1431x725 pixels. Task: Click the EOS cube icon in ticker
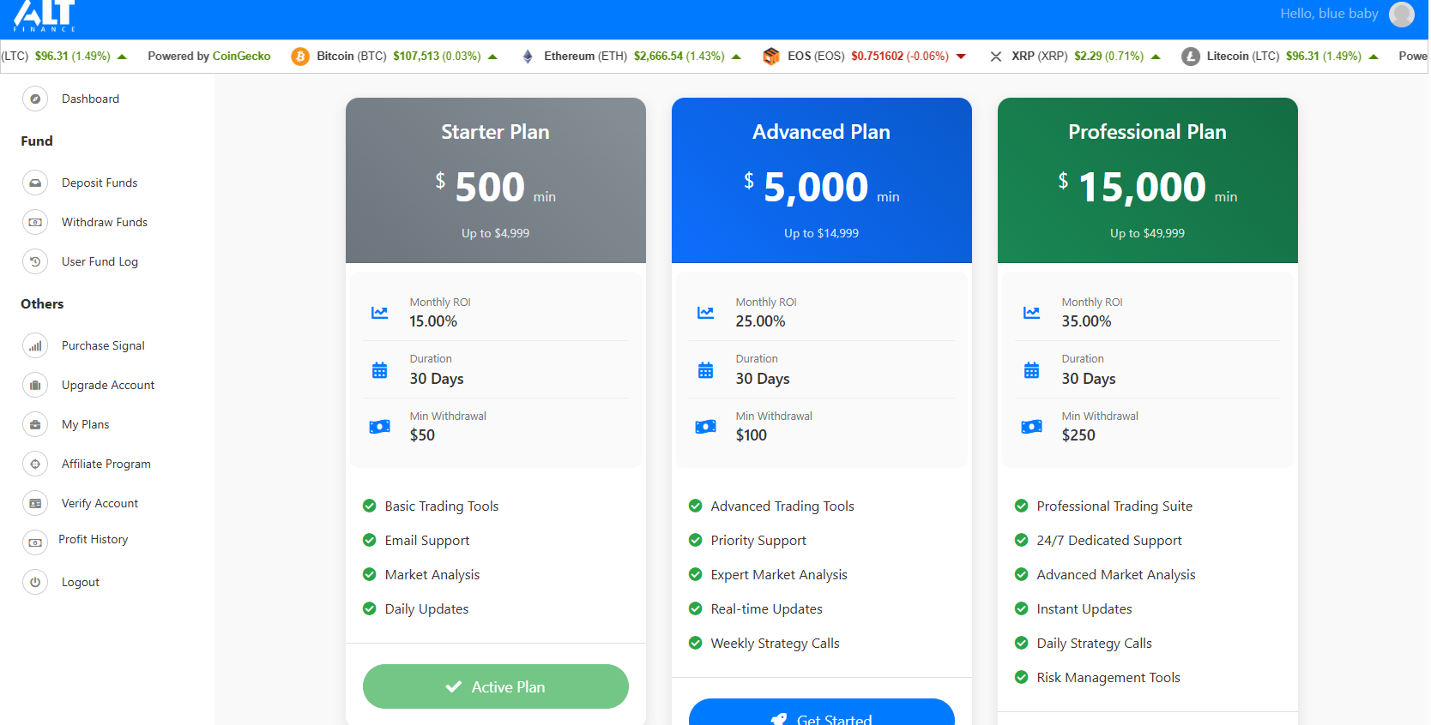[x=771, y=57]
